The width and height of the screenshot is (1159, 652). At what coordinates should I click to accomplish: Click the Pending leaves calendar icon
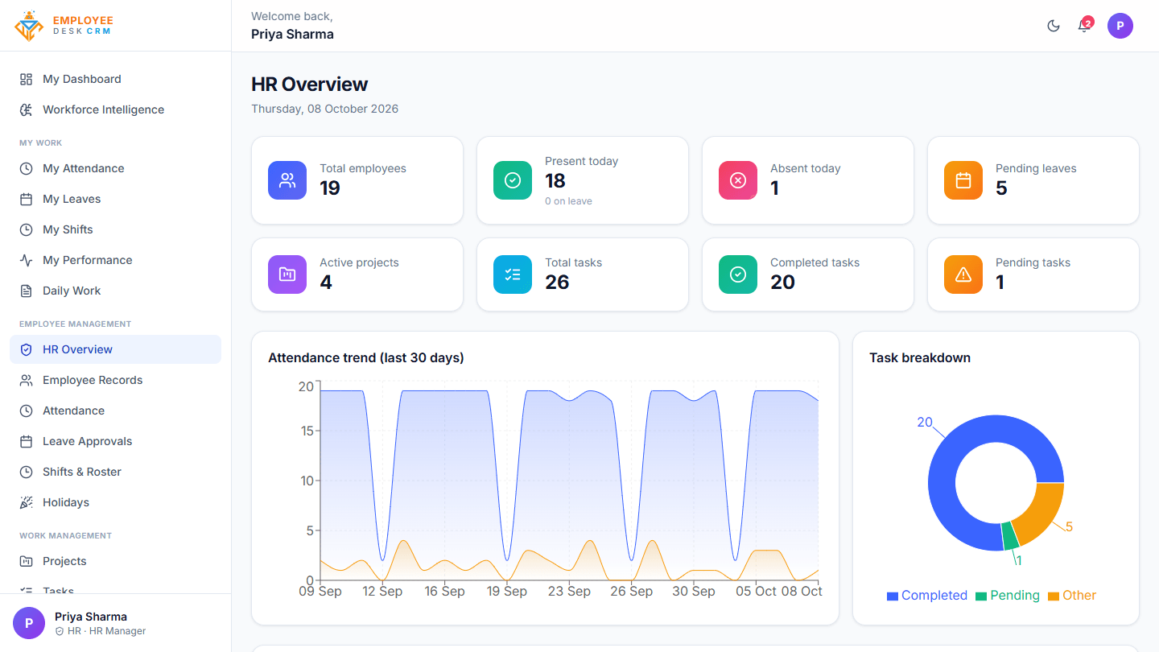coord(963,180)
